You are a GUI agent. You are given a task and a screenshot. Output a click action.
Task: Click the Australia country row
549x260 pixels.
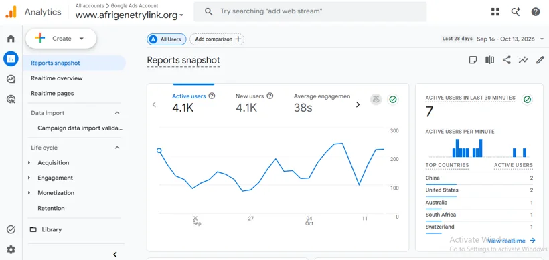point(479,203)
